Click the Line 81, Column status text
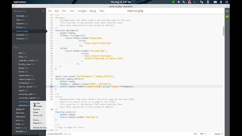 [x=55, y=134]
